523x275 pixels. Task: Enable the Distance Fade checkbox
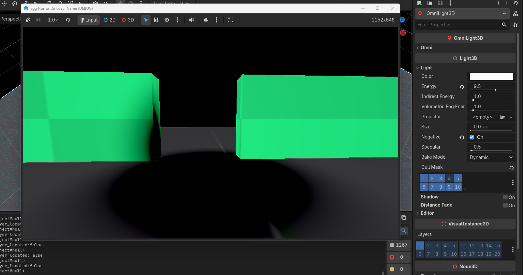[505, 205]
